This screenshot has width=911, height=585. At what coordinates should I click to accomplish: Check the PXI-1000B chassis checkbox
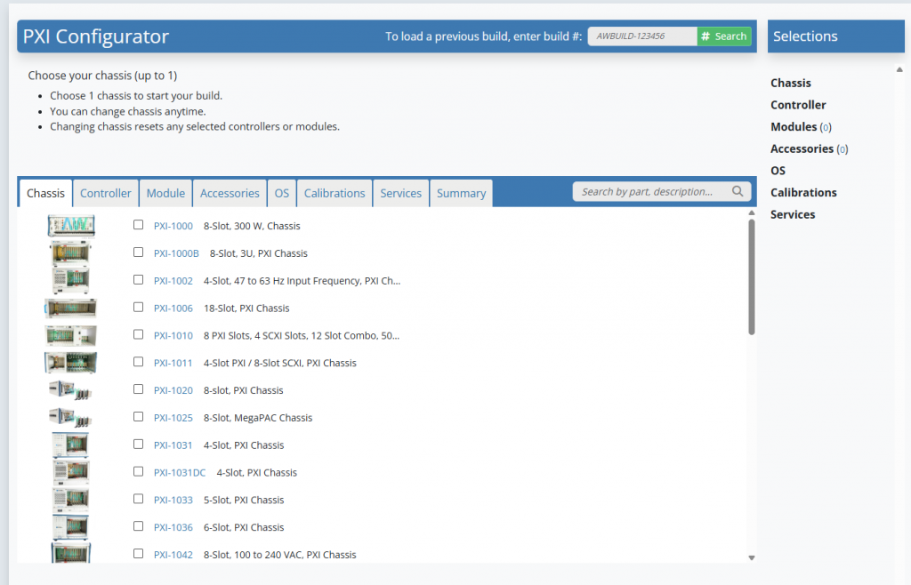pos(138,252)
